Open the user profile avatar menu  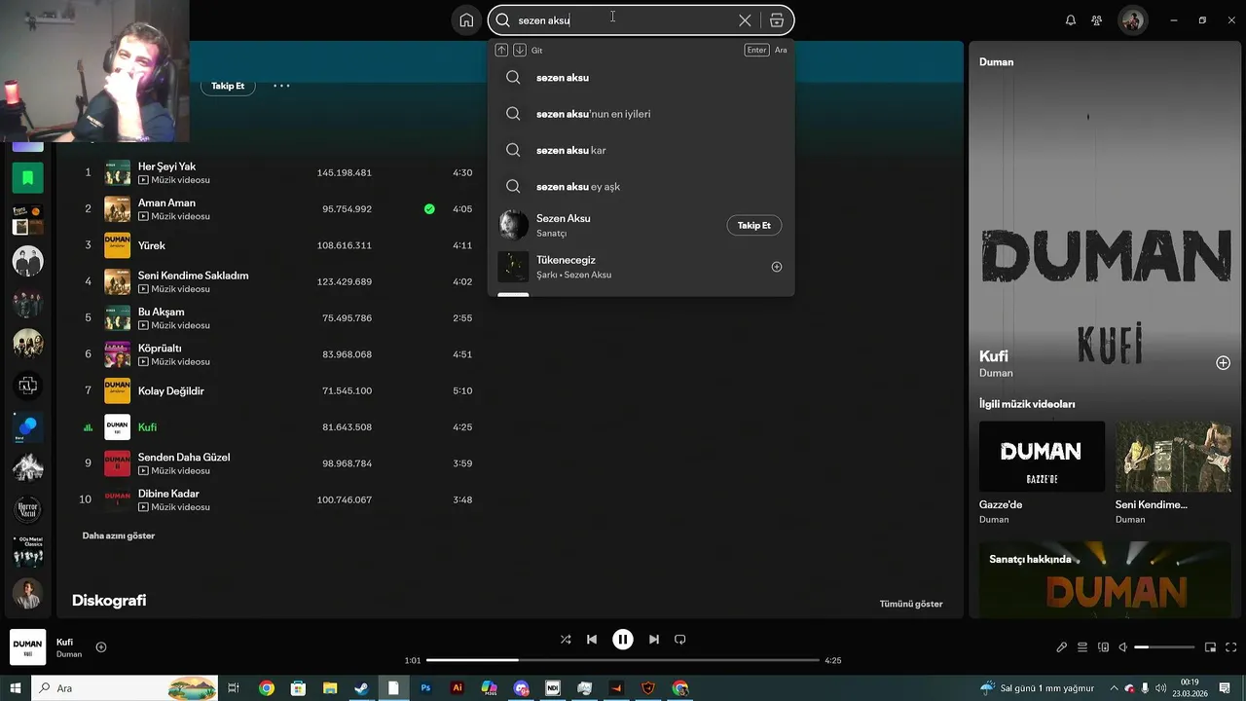point(1132,20)
